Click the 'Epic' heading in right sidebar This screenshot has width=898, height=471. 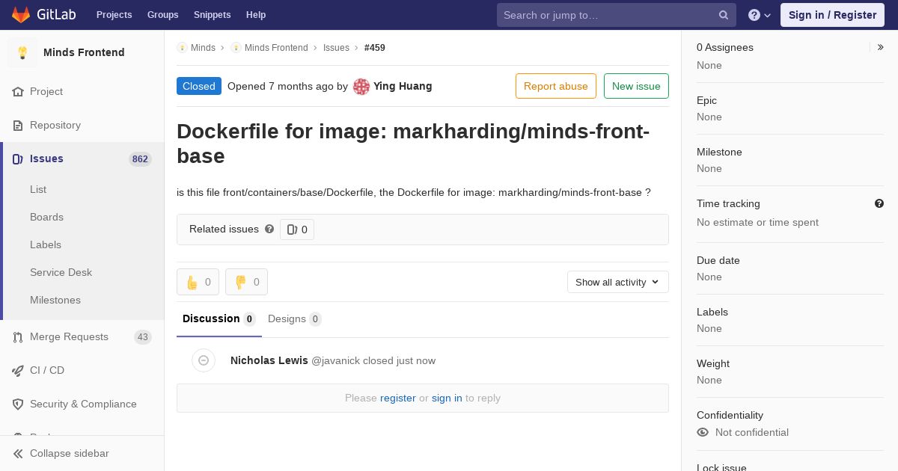706,100
